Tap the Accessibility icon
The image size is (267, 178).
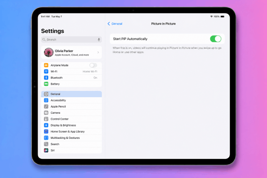46,100
